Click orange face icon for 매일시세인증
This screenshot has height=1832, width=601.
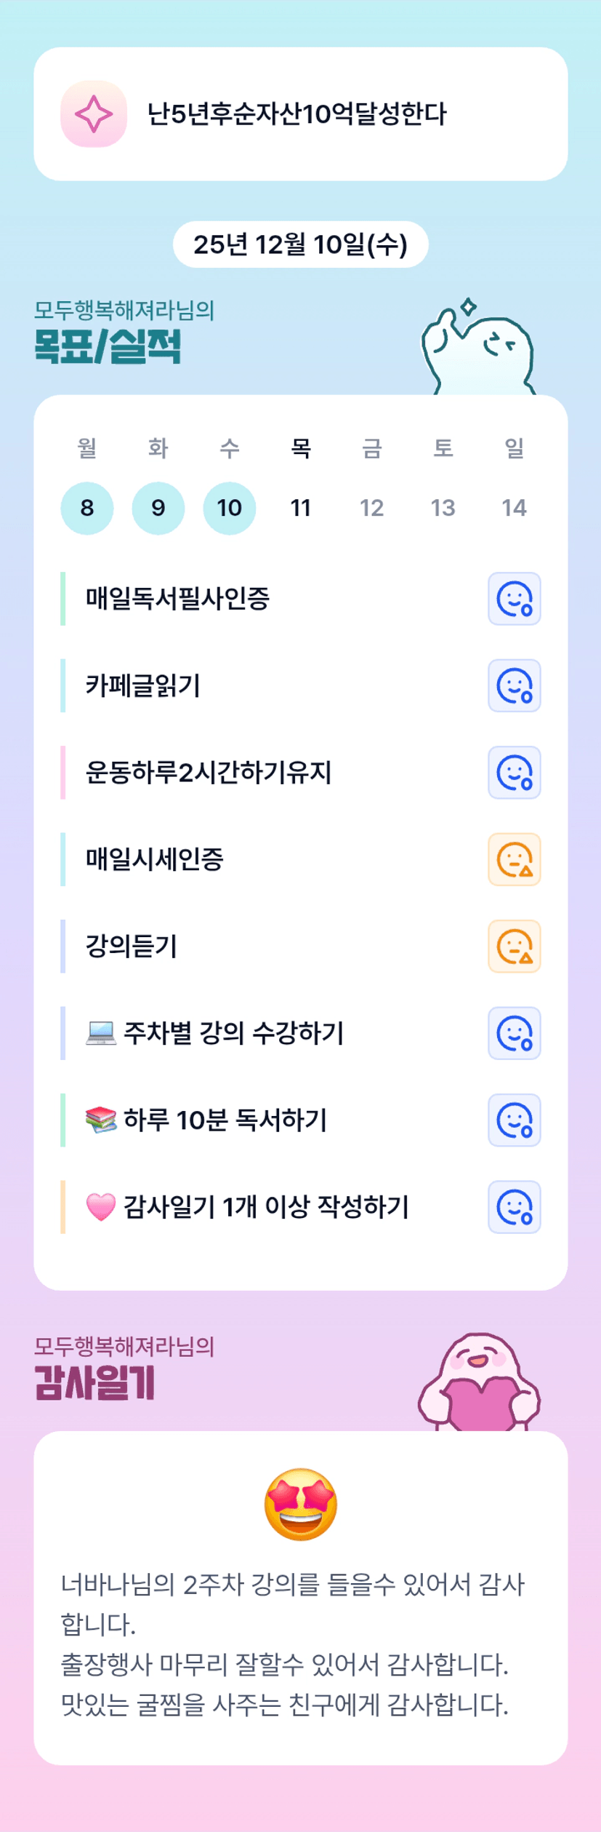coord(514,859)
